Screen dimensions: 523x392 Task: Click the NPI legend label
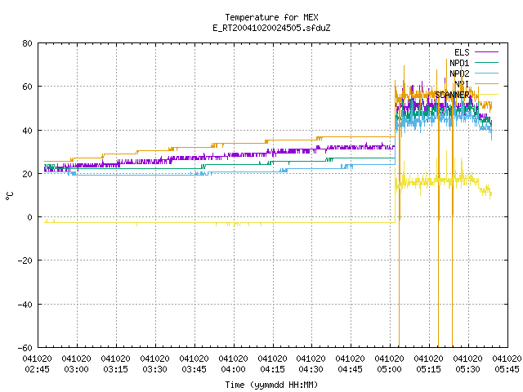[462, 84]
